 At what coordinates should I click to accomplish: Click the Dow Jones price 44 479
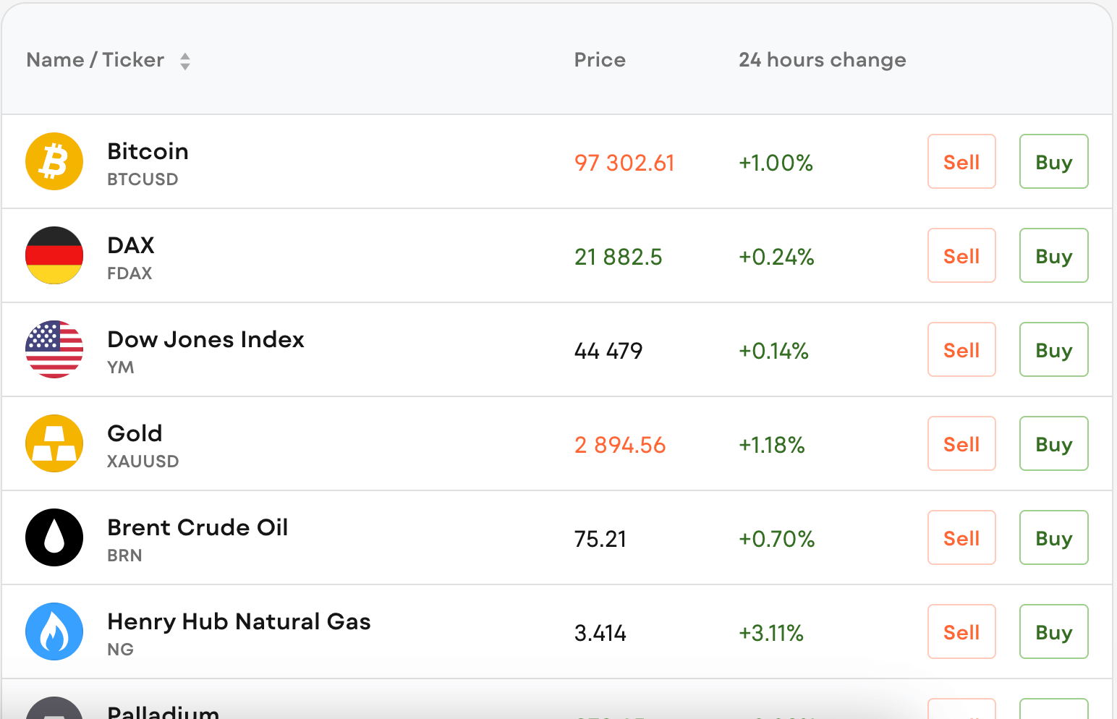(608, 351)
